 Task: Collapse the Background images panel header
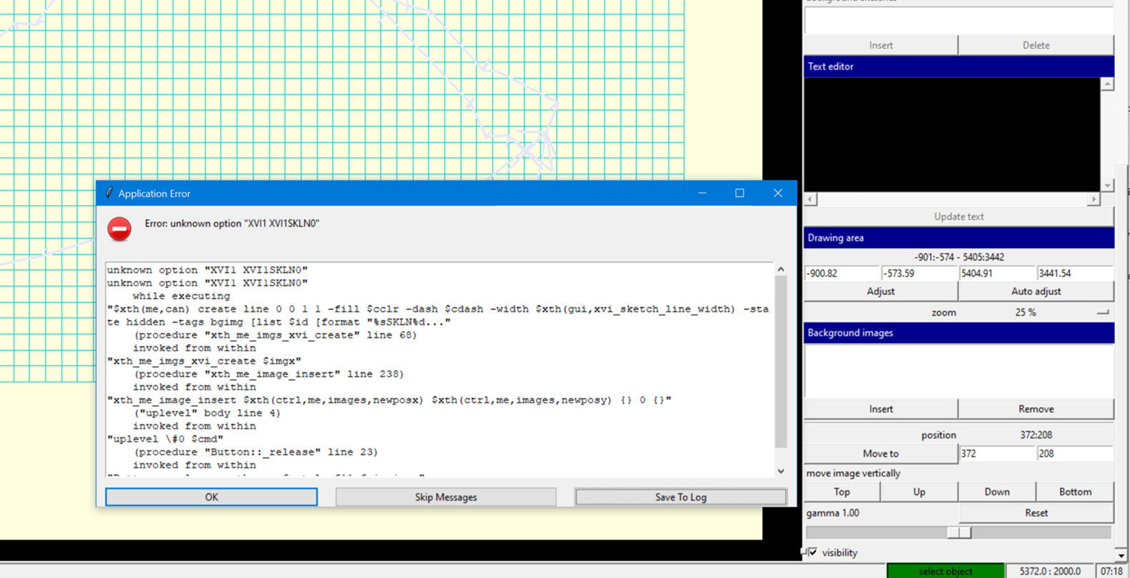coord(959,333)
